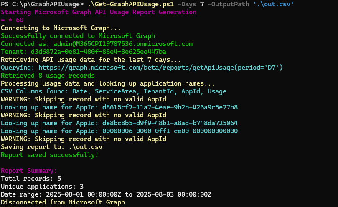
Task: Open the graph.microsoft.com getApiUsage URL
Action: click(x=160, y=68)
